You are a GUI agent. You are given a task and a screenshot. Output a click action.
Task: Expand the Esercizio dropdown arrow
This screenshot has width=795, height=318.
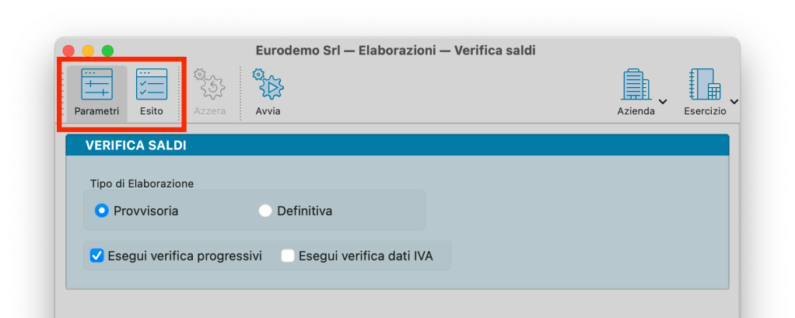[734, 101]
